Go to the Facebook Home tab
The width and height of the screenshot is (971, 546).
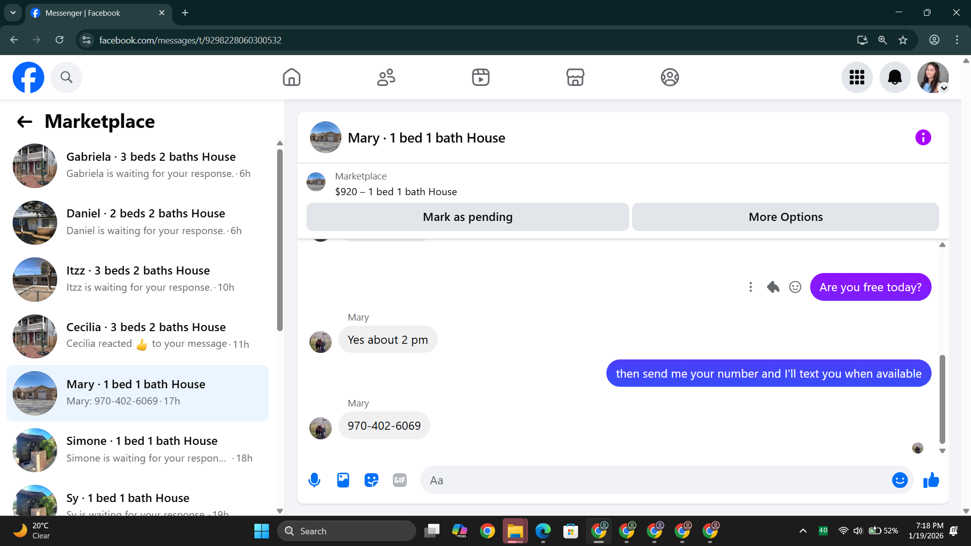click(291, 77)
